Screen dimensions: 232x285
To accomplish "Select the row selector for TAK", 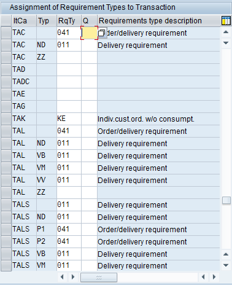I will click(x=6, y=119).
